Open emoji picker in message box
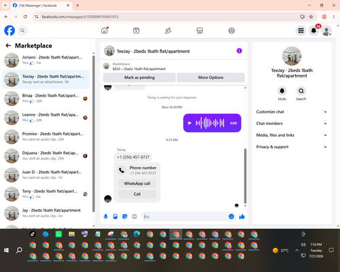The image size is (340, 272). click(231, 216)
